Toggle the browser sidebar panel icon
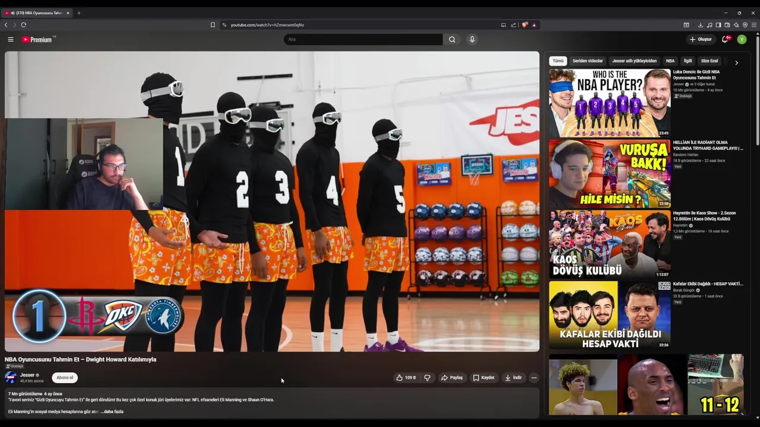 tap(718, 25)
